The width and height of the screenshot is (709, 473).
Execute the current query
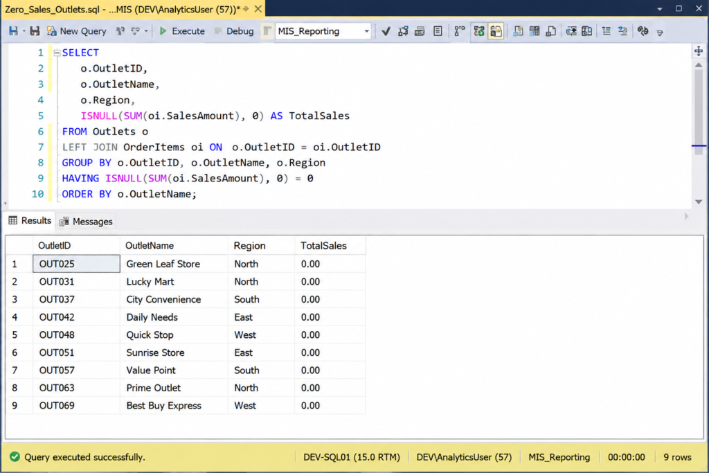(182, 31)
